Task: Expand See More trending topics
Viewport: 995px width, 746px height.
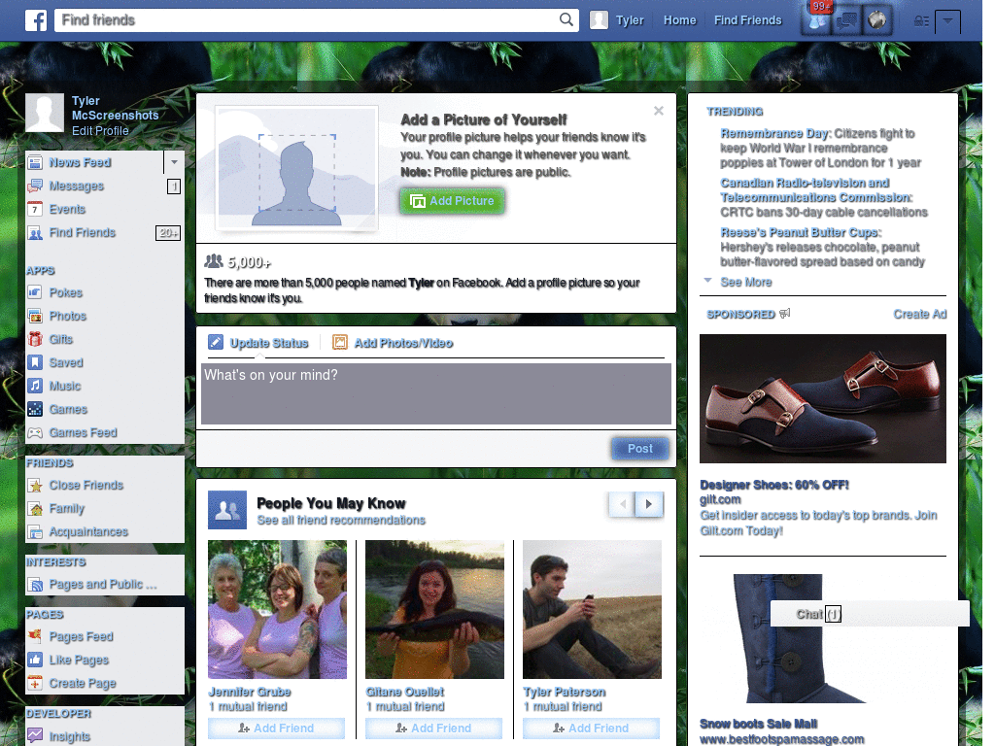Action: pos(745,283)
